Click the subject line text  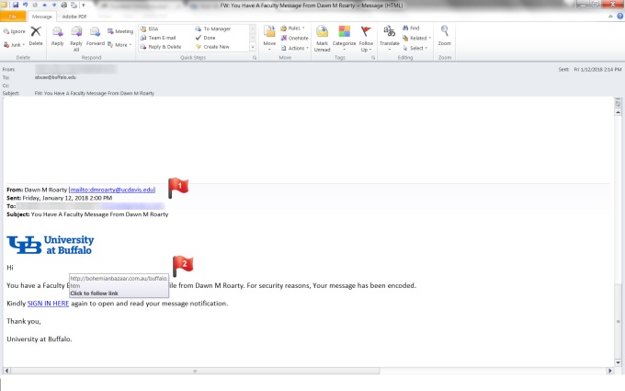pyautogui.click(x=95, y=93)
